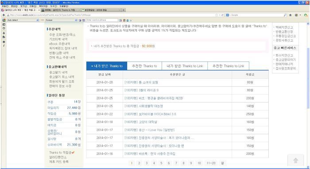
Task: Click the page's vertical scrollbar thumb
Action: (x=308, y=78)
